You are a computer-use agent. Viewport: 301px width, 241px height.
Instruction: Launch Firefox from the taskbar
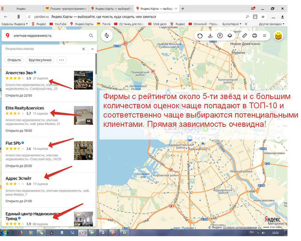pos(20,233)
